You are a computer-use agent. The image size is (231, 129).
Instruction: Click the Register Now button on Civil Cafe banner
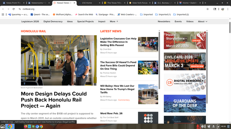click(x=197, y=66)
